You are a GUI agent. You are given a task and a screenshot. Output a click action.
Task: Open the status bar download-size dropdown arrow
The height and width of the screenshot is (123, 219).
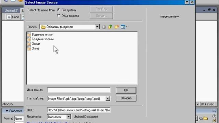(198, 104)
